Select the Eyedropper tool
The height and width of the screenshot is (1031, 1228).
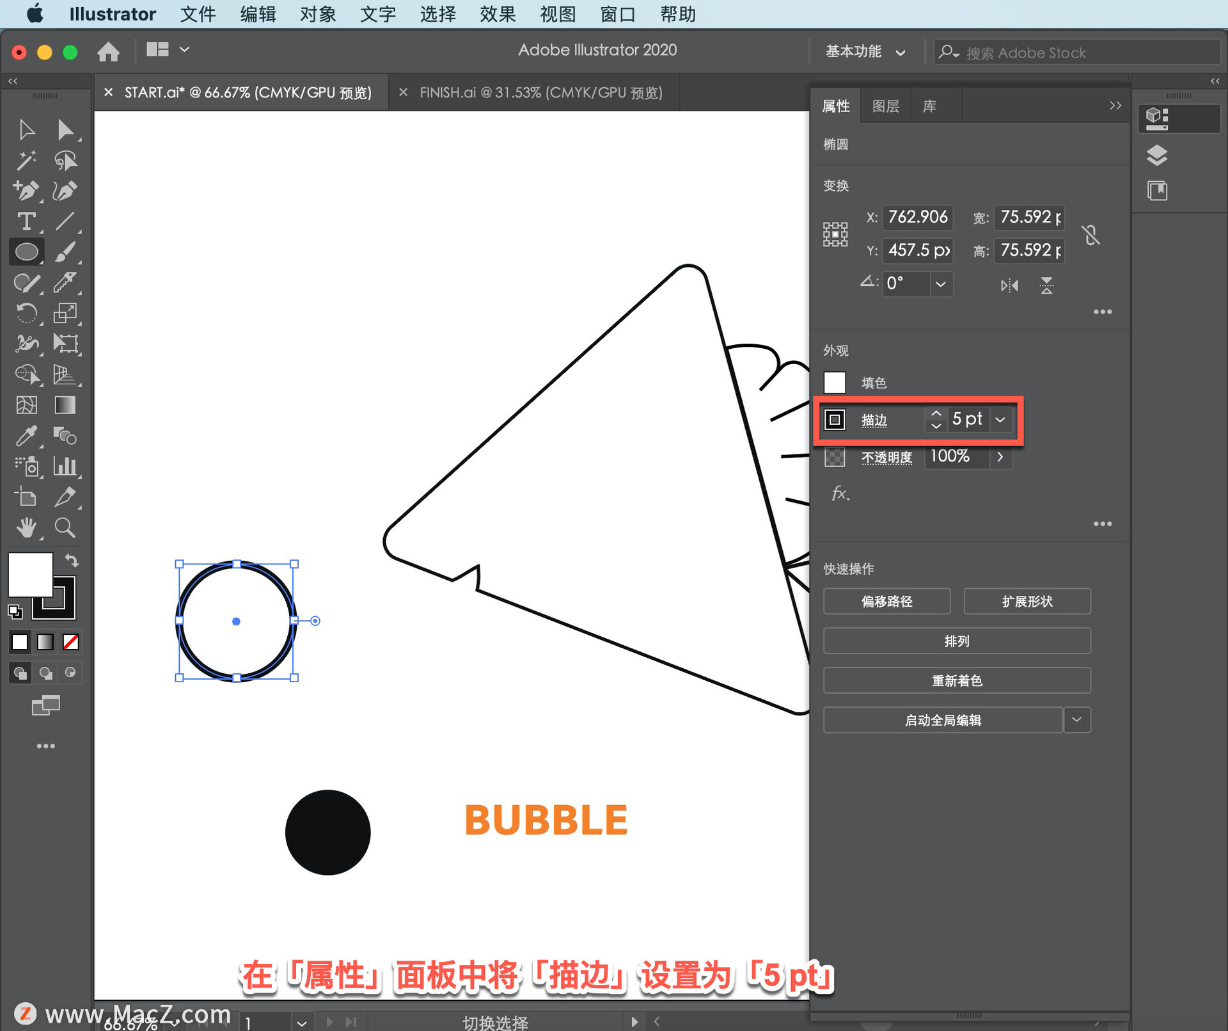[x=26, y=436]
